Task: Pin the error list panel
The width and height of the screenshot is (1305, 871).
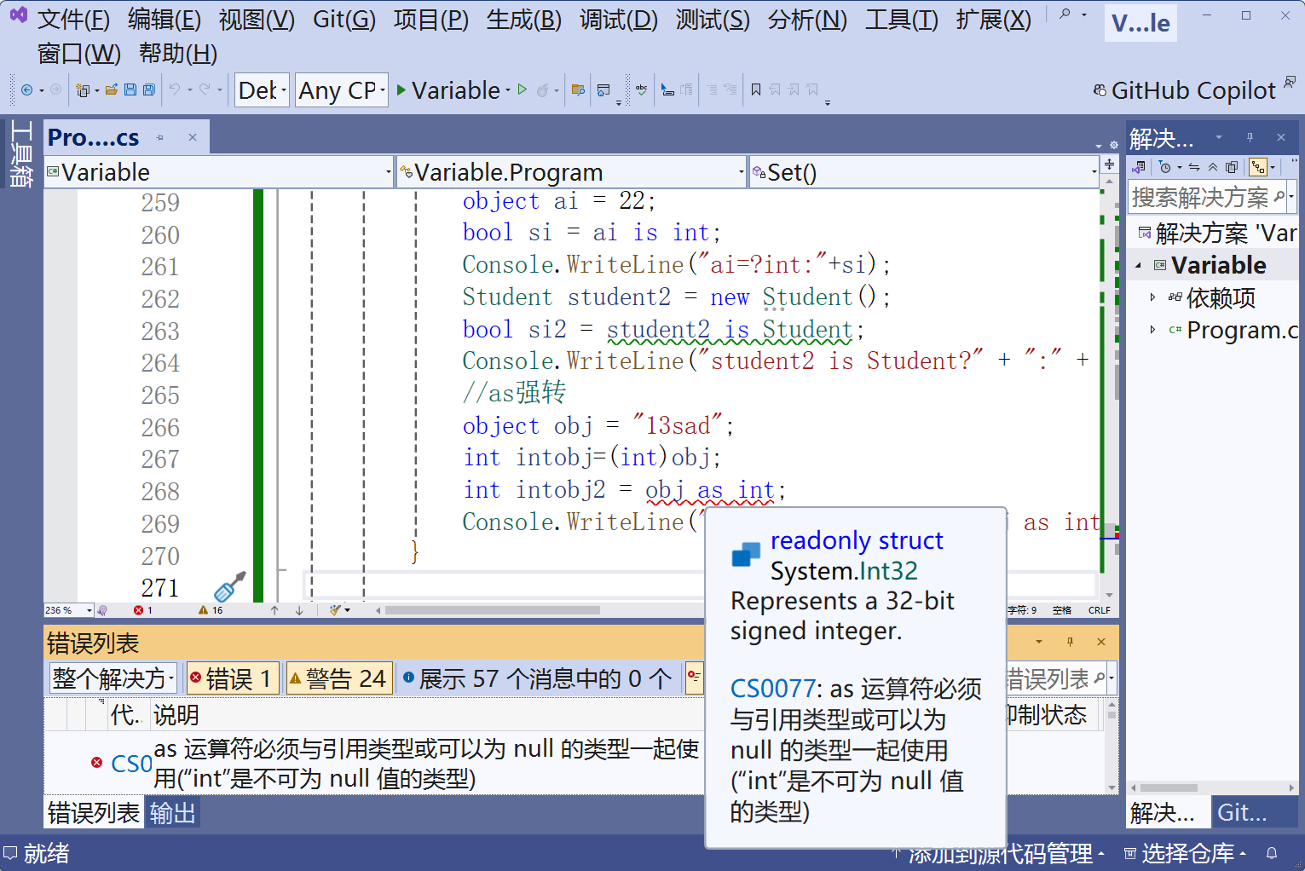Action: point(1070,642)
